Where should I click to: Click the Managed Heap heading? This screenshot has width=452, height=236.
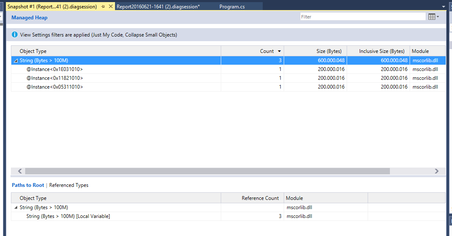[29, 18]
